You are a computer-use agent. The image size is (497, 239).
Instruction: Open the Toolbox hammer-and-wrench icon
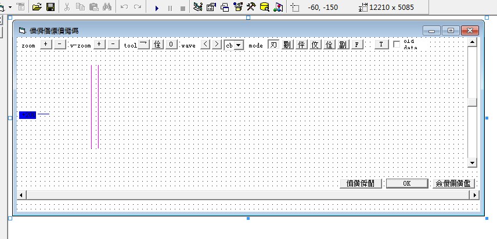251,7
